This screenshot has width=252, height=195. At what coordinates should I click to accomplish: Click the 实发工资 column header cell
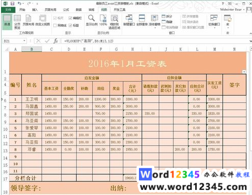click(214, 85)
